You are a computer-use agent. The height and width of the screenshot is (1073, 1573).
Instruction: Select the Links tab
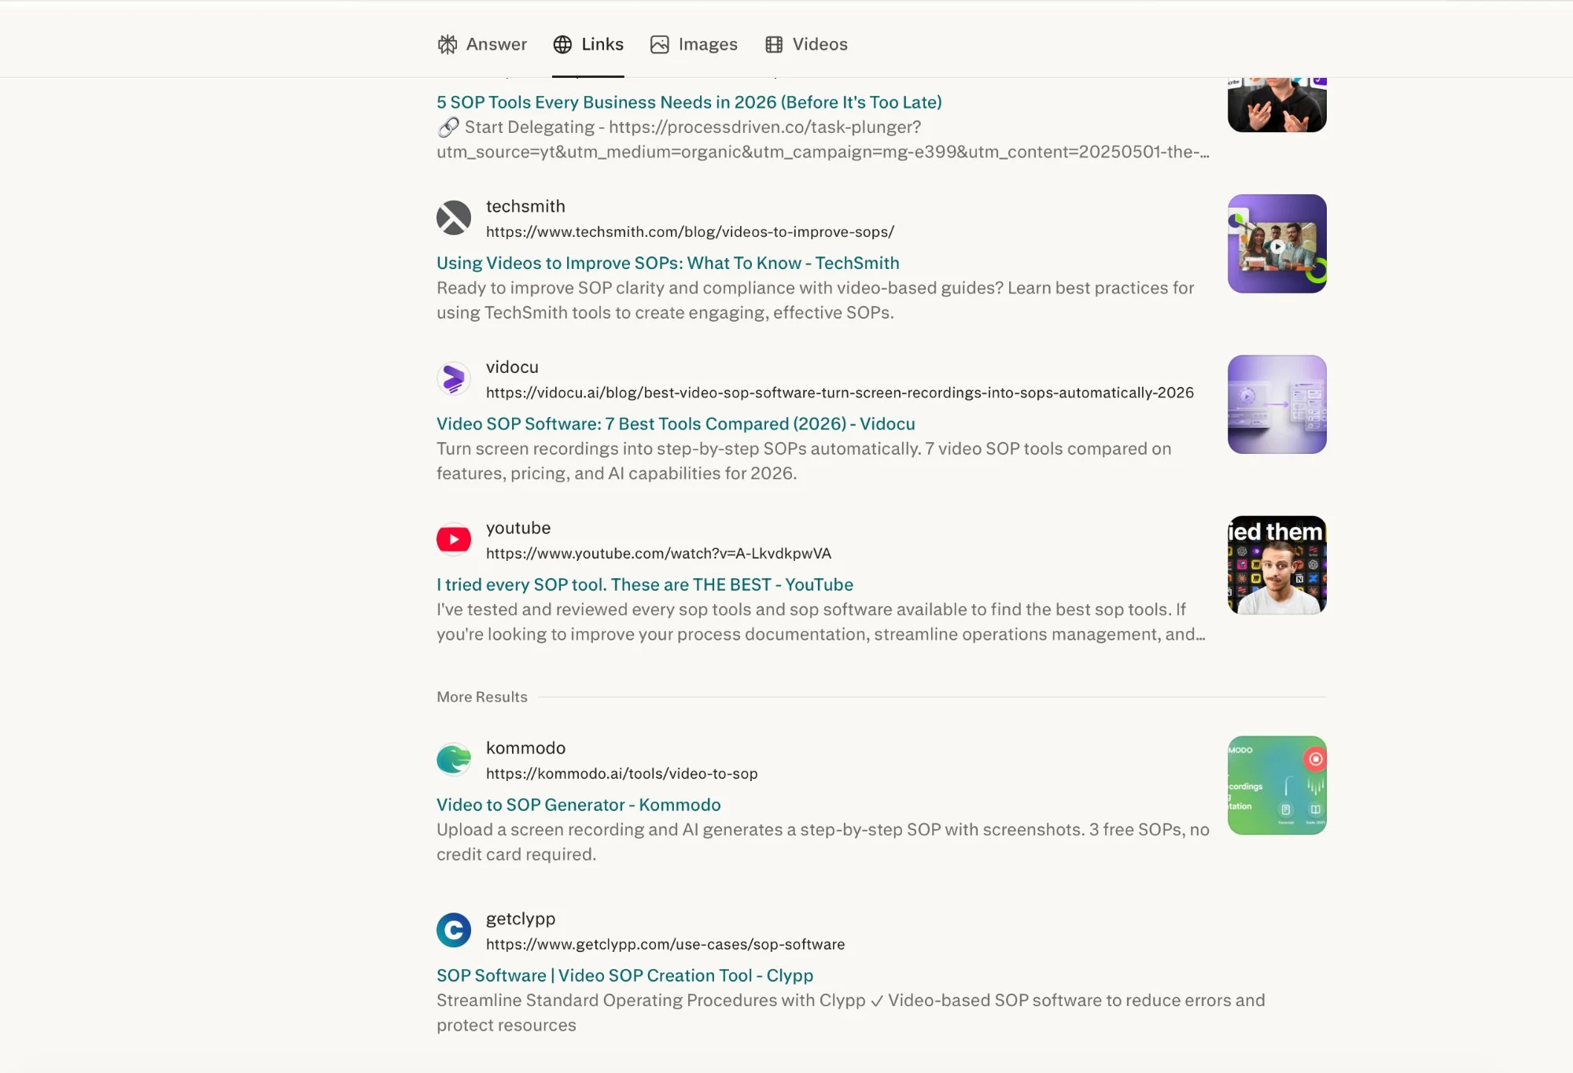coord(588,44)
